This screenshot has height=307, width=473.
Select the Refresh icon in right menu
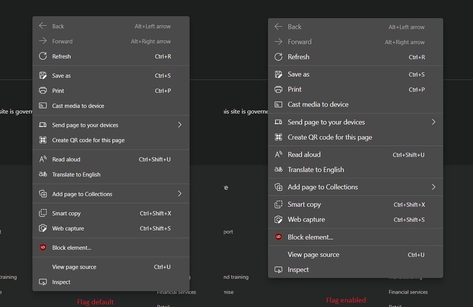[x=278, y=57]
